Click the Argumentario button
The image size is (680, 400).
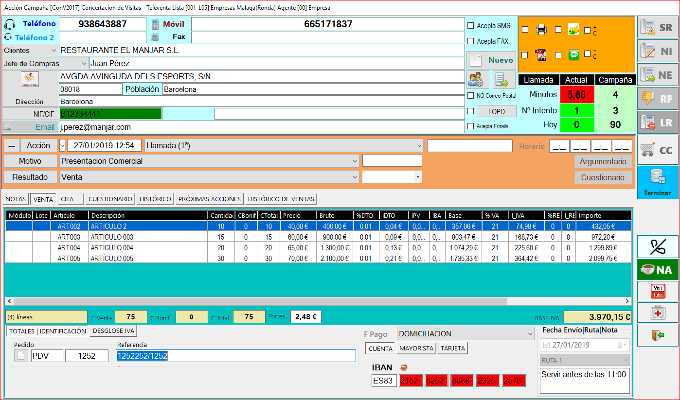point(603,161)
